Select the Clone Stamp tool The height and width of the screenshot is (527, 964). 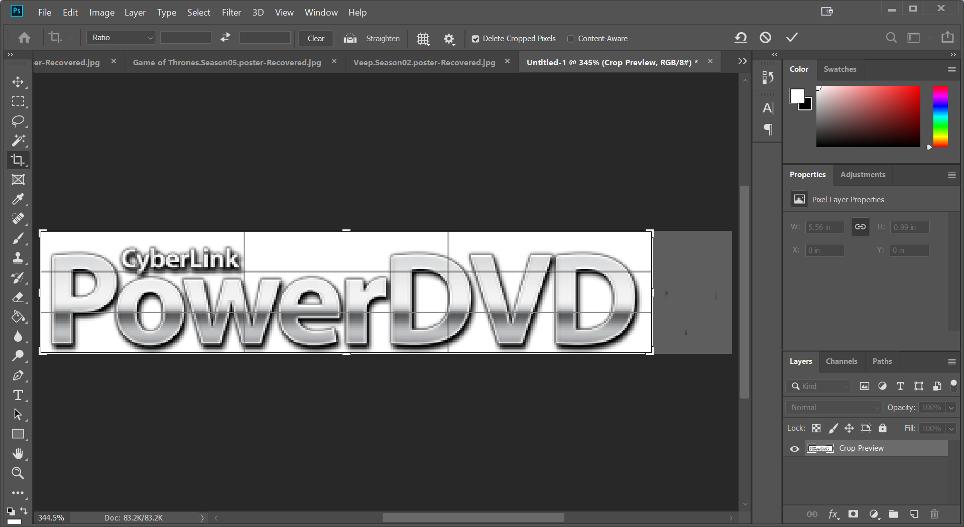click(18, 258)
